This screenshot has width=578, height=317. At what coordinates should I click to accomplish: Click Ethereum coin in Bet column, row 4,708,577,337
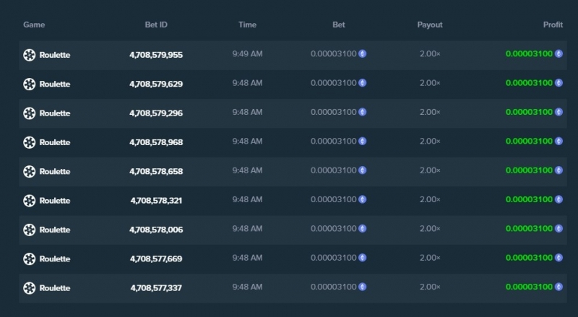pos(363,287)
